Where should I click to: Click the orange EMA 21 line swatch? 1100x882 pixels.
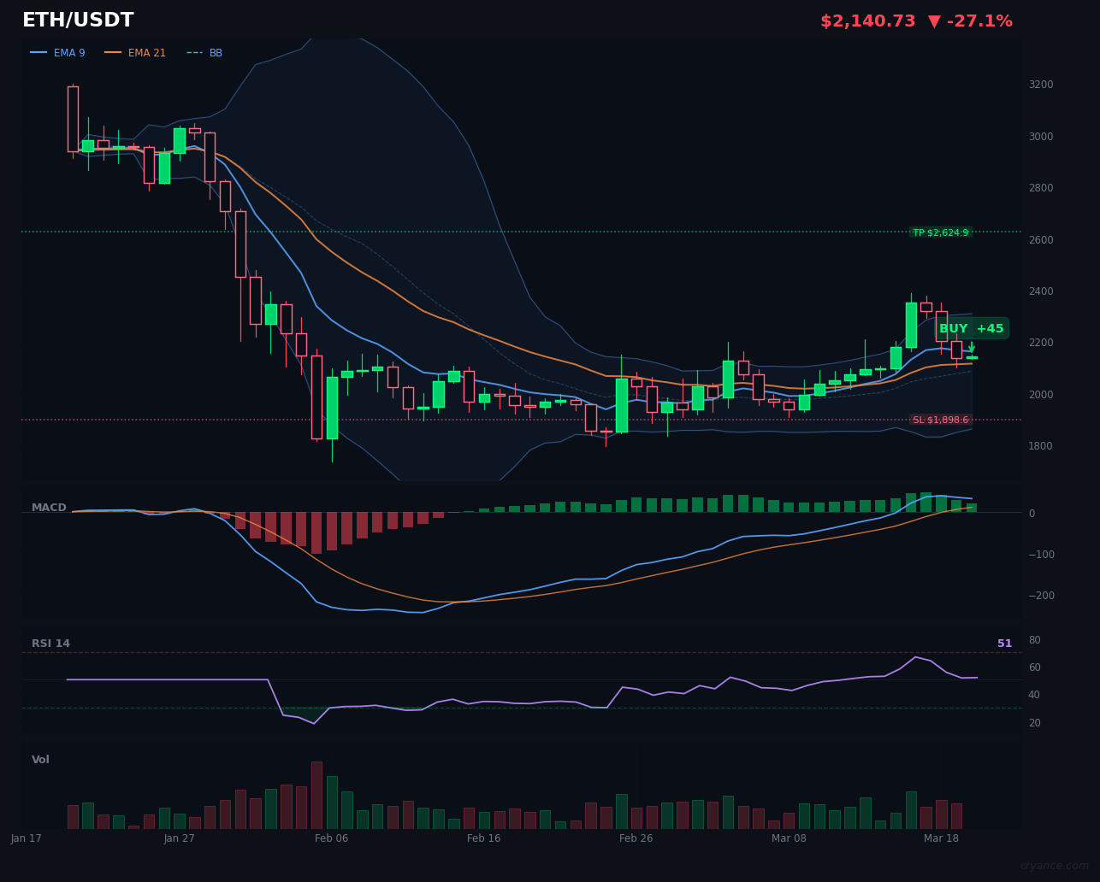115,52
